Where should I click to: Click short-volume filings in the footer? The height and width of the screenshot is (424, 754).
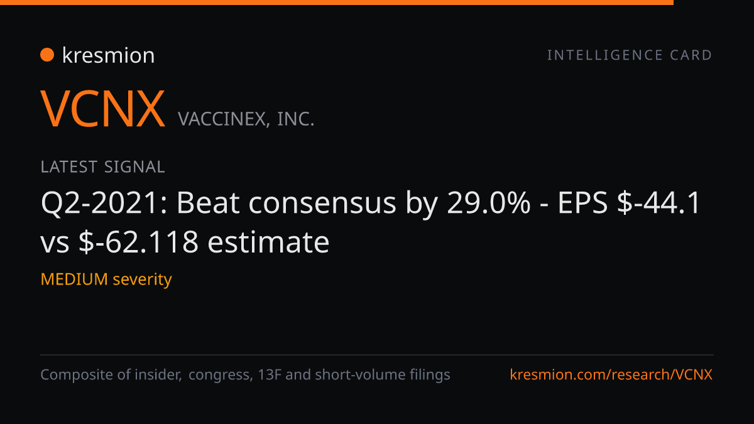click(383, 375)
